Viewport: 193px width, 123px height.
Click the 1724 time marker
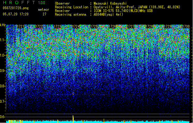pos(76,26)
